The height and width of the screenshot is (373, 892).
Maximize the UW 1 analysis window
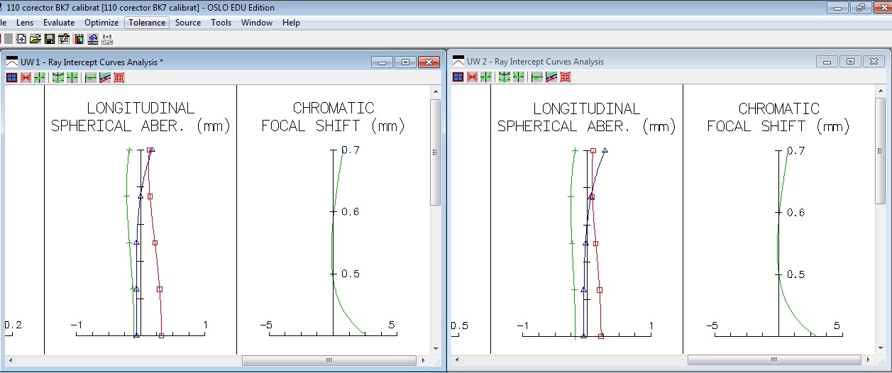(405, 62)
